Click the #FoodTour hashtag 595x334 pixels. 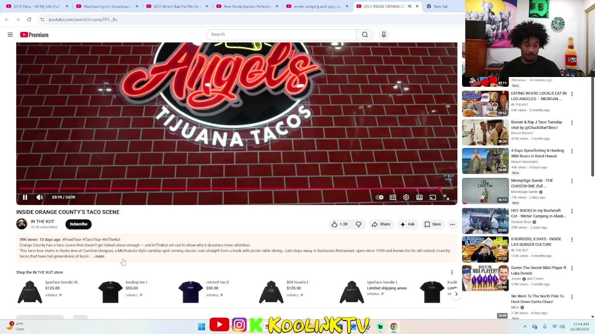coord(72,239)
